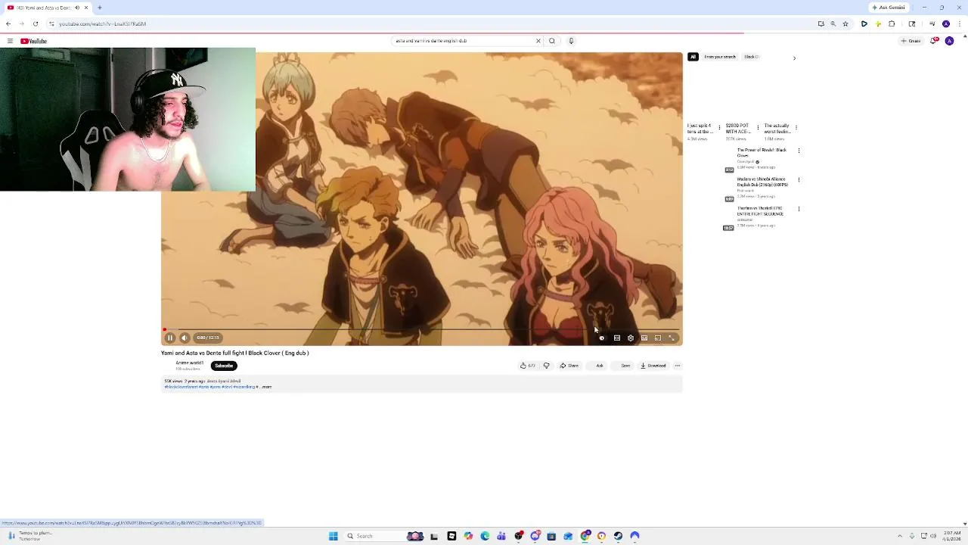Image resolution: width=968 pixels, height=545 pixels.
Task: Open Chrome three-dot menu
Action: click(960, 24)
